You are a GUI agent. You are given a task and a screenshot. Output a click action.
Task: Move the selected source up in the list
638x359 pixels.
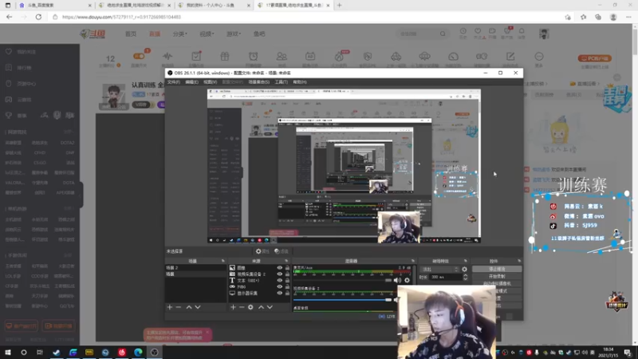coord(262,307)
